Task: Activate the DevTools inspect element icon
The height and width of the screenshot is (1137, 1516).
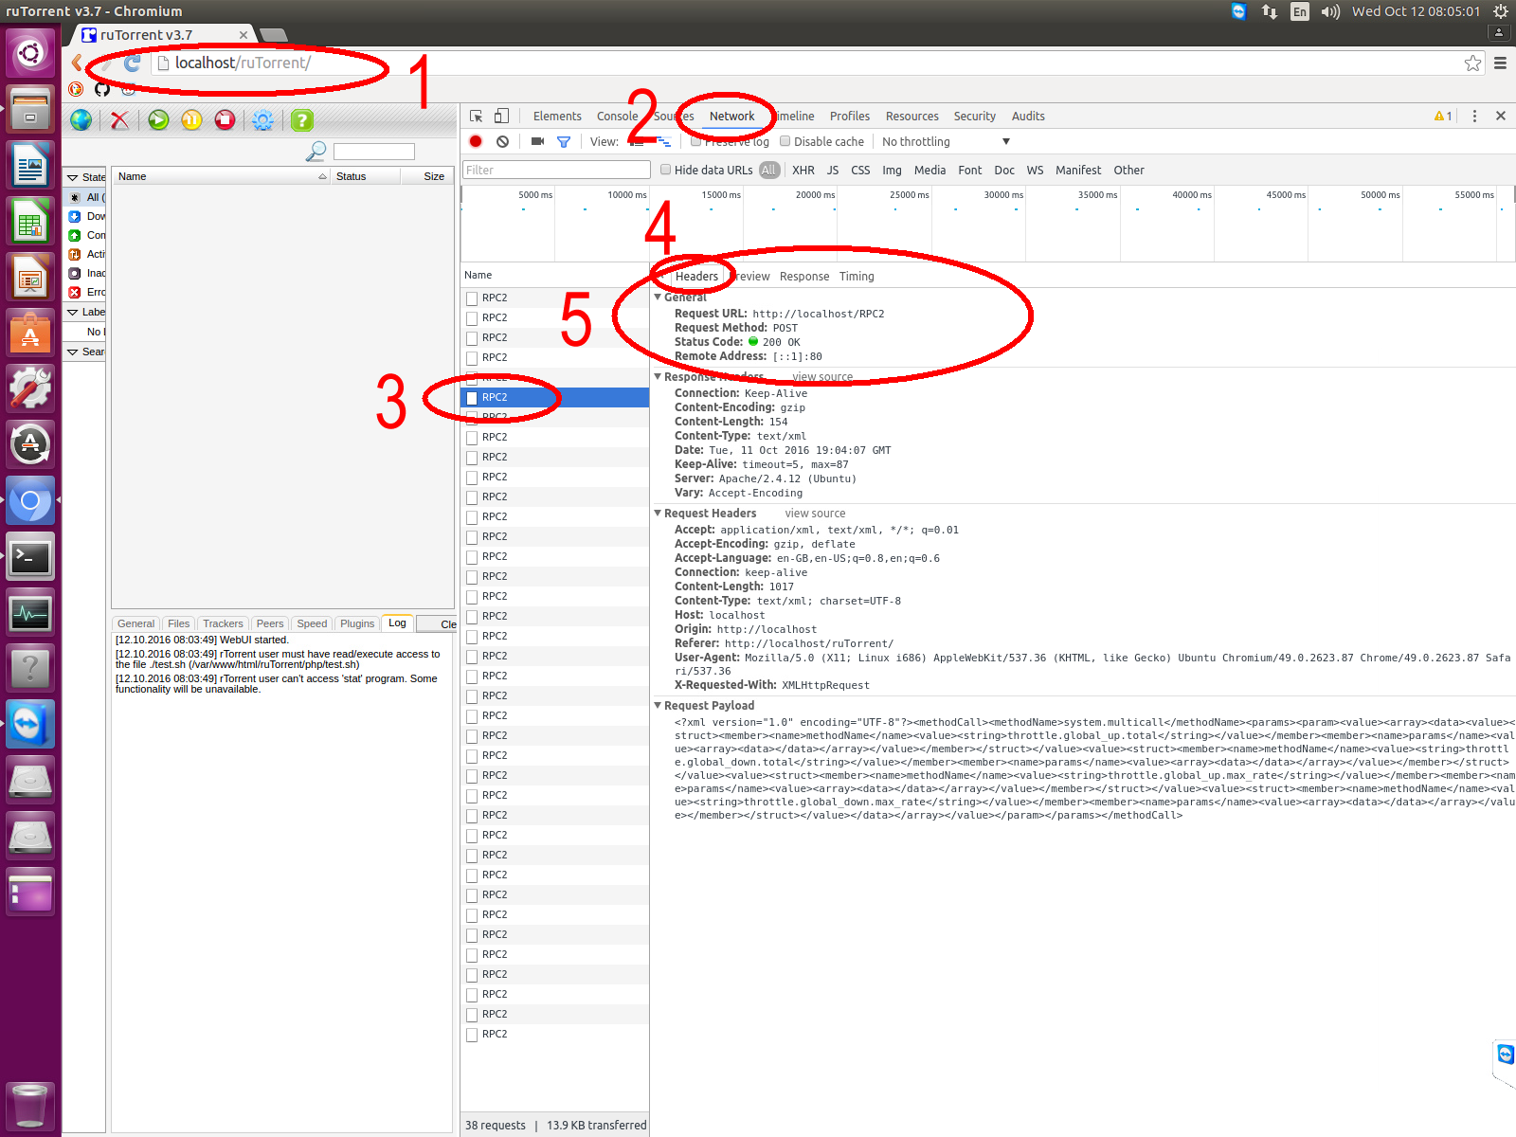Action: click(477, 116)
